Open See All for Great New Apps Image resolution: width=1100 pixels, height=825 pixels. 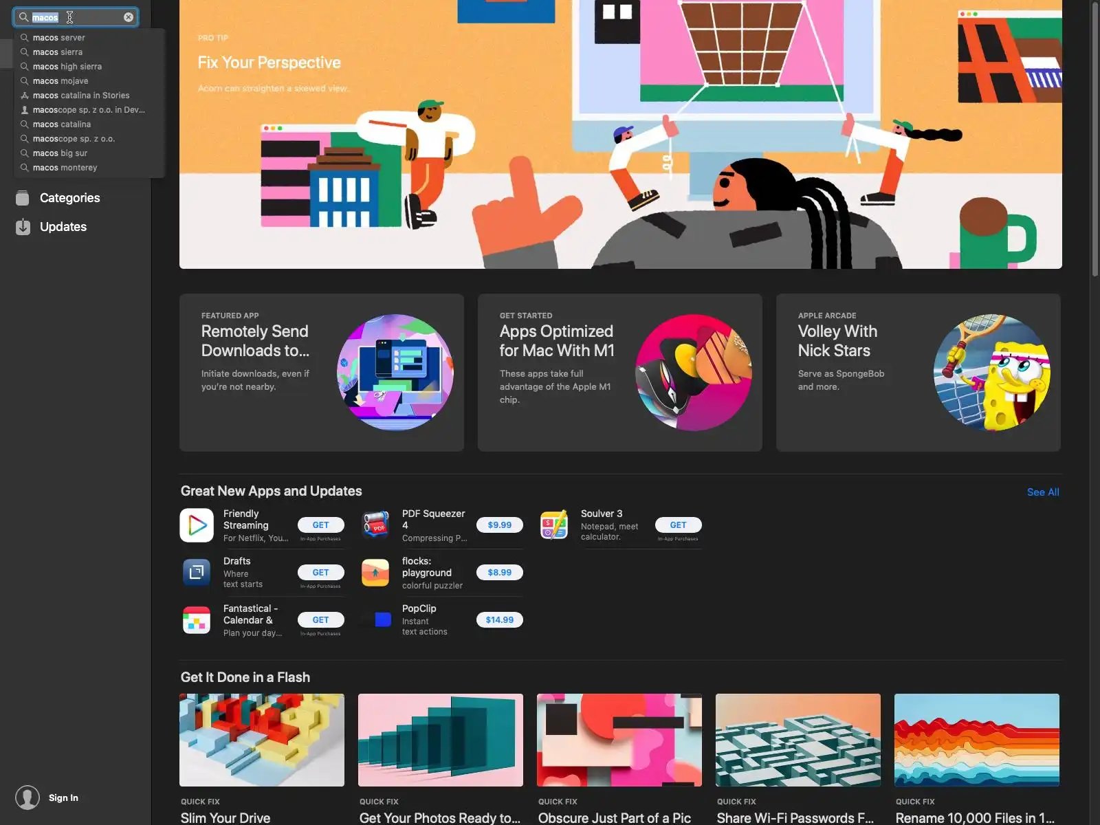[x=1043, y=492]
